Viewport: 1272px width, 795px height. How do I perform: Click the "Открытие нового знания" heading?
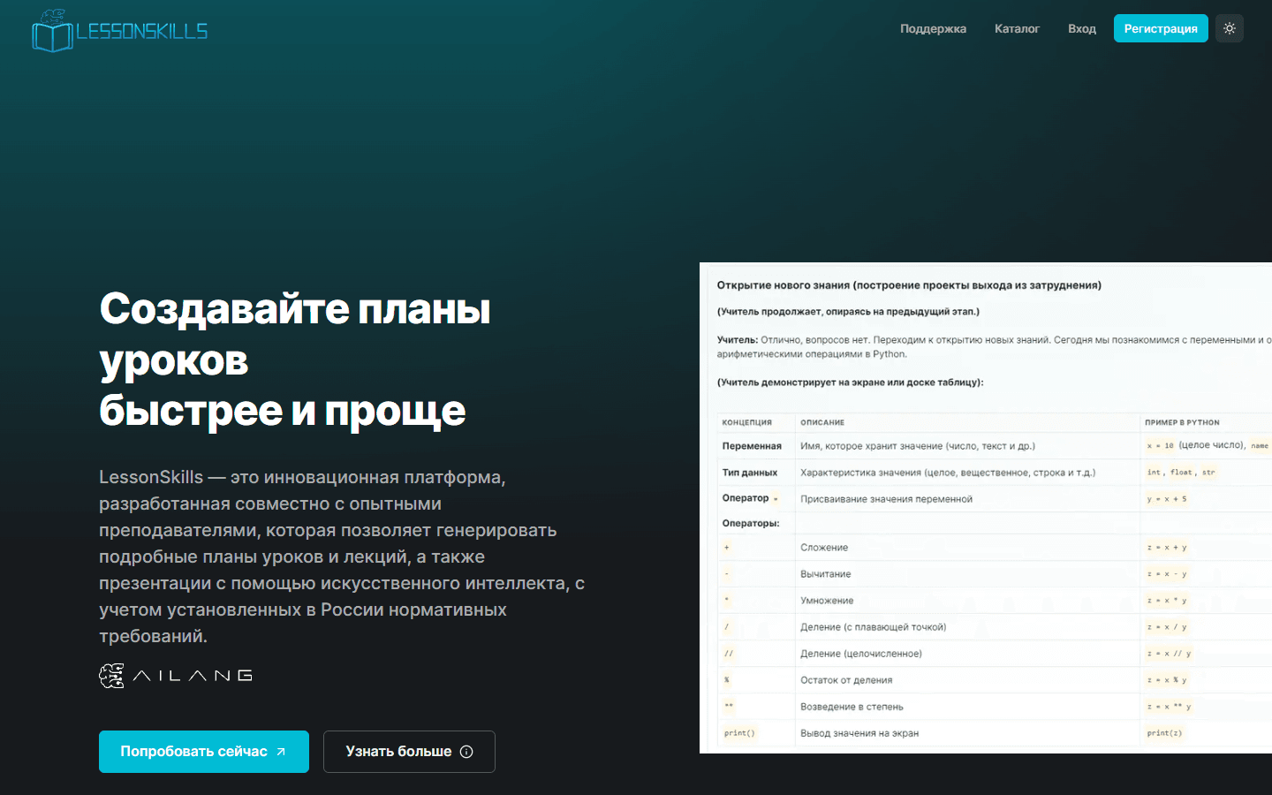pyautogui.click(x=909, y=285)
